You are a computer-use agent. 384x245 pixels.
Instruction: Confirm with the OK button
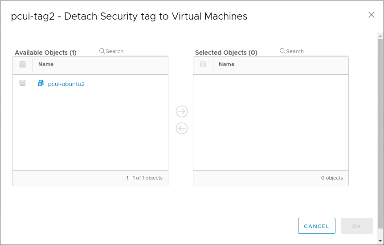(356, 226)
